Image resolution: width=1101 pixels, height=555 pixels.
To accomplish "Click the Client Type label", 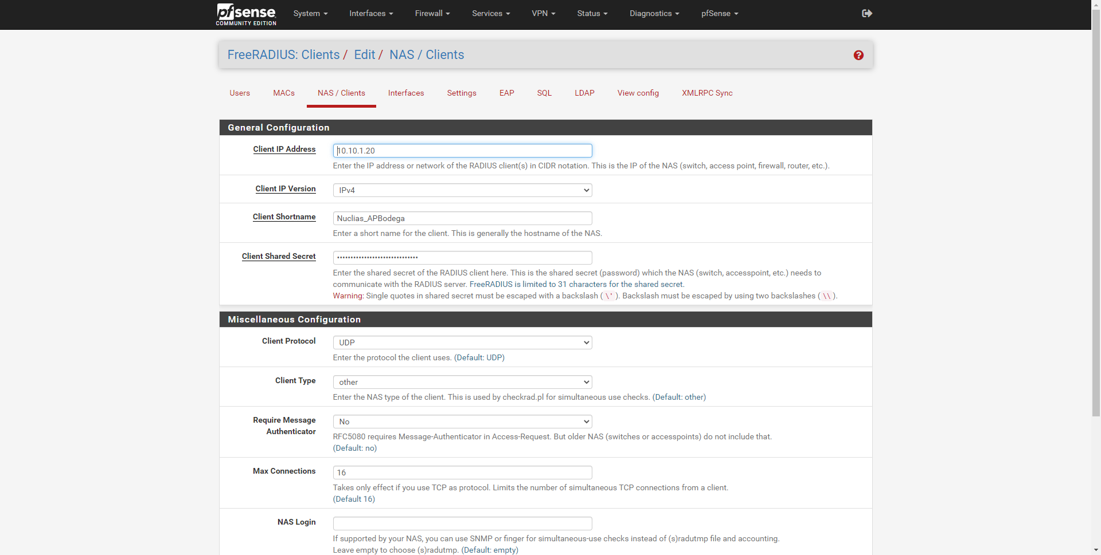I will (x=295, y=380).
